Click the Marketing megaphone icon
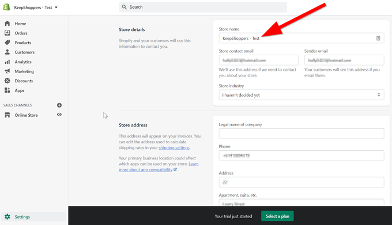Screen dimensions: 392x225 7,71
